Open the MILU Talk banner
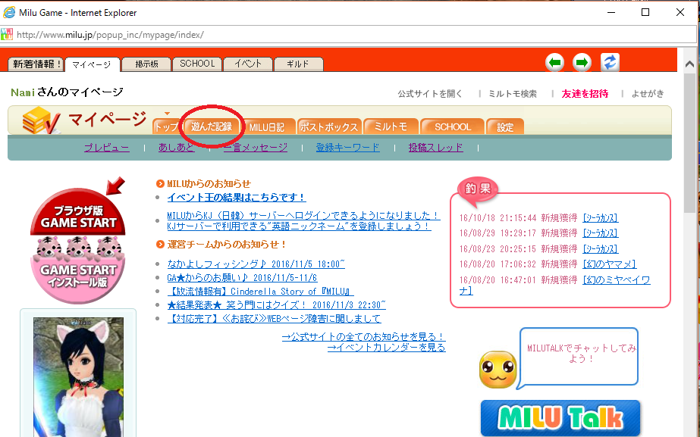This screenshot has height=437, width=700. pos(560,417)
